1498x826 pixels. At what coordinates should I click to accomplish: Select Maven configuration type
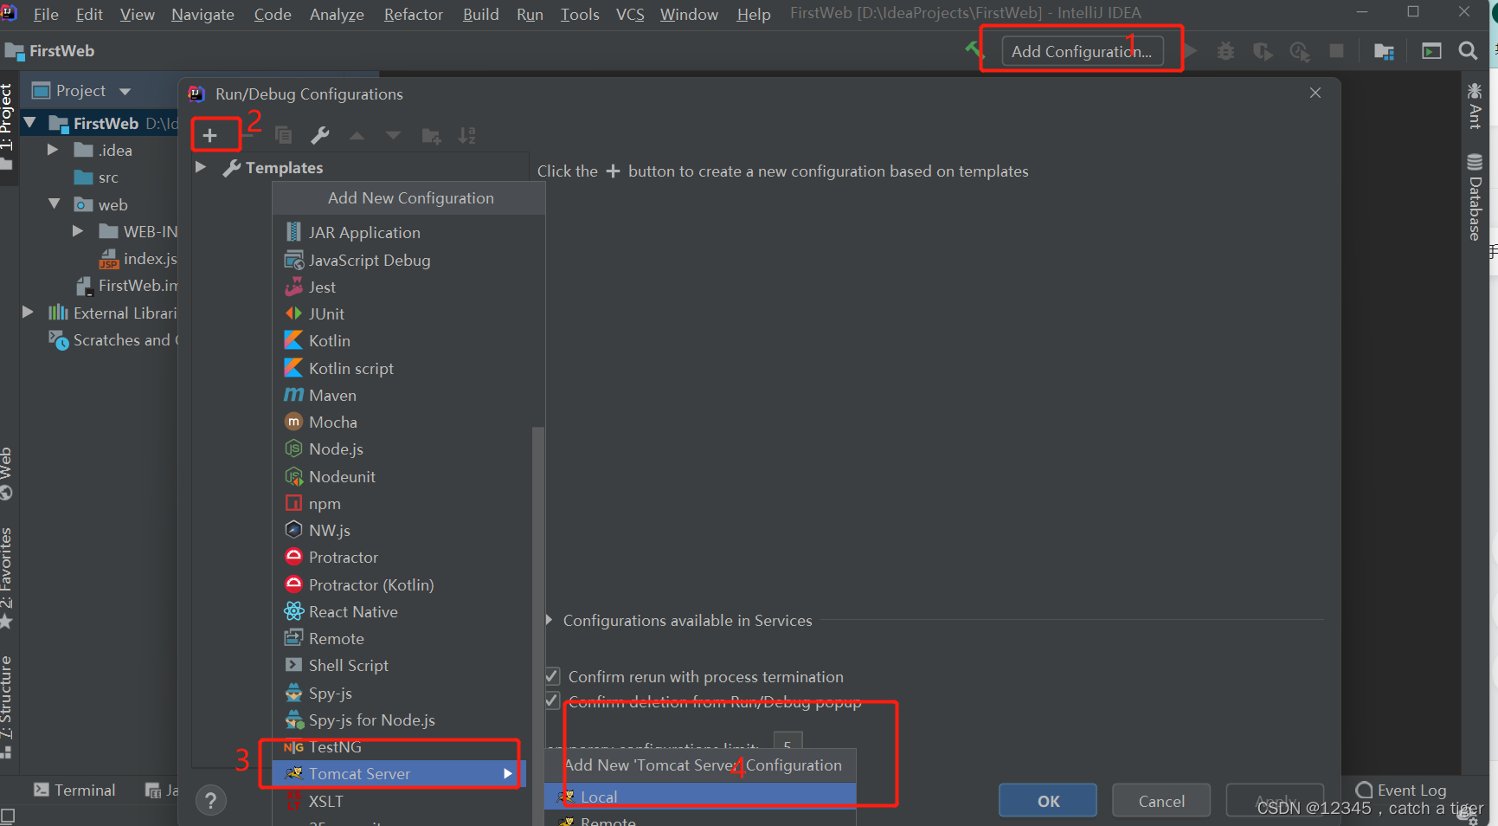pyautogui.click(x=408, y=395)
